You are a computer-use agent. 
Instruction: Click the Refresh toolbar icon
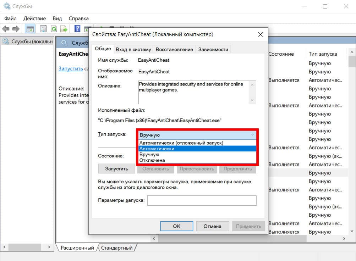[54, 29]
